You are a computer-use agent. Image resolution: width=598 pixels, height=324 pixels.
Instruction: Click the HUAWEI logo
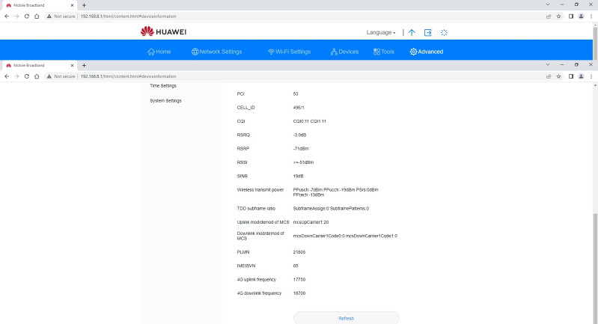pos(163,31)
